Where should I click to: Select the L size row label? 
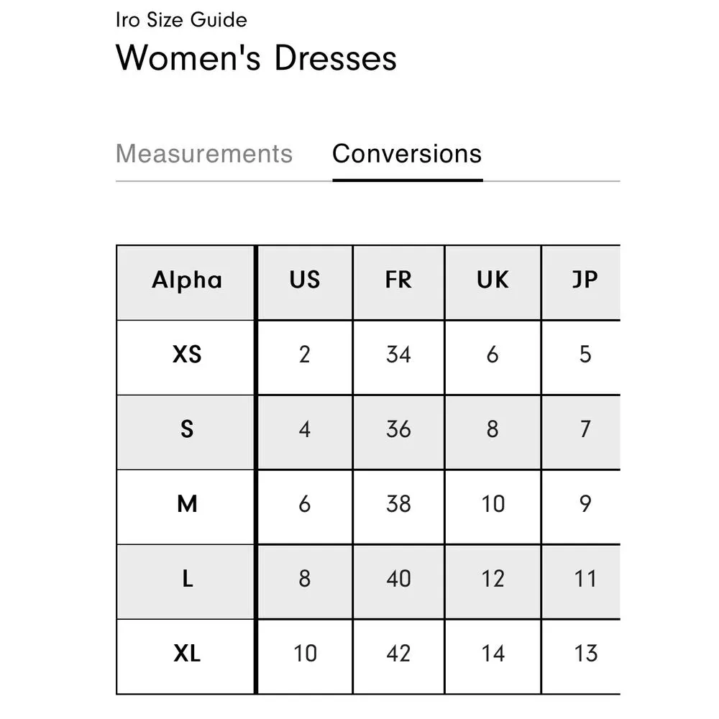pos(187,579)
